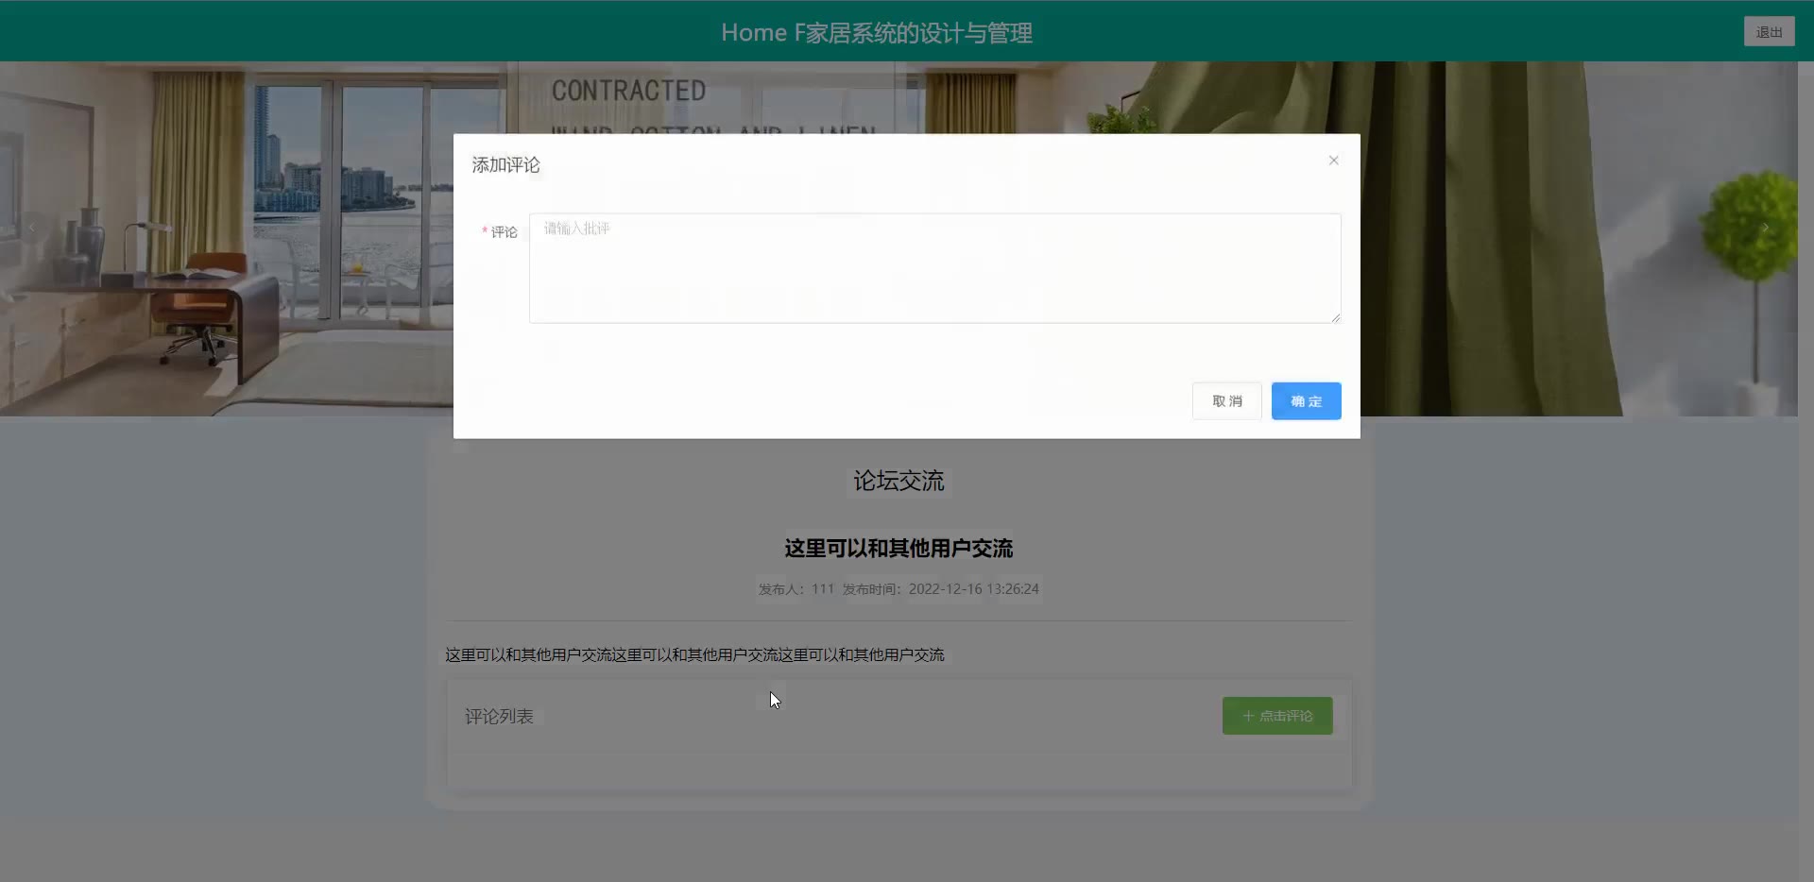This screenshot has height=882, width=1814.
Task: Click the 评论列表 heading
Action: click(x=499, y=717)
